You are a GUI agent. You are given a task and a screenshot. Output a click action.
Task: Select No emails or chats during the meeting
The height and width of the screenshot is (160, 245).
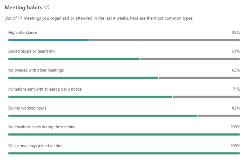(42, 127)
